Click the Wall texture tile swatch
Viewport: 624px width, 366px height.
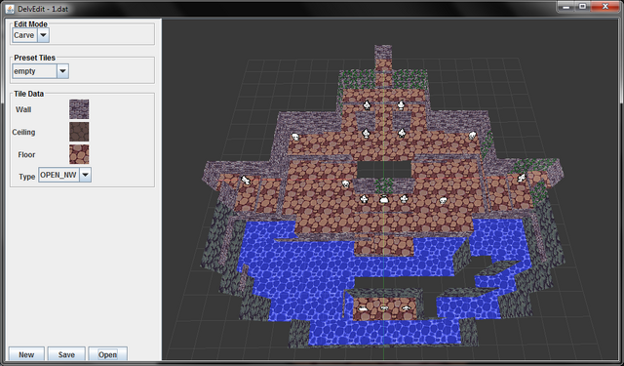(79, 109)
